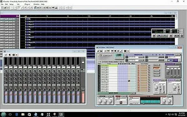Click the second icon in XG Editor toolbar

tap(101, 51)
